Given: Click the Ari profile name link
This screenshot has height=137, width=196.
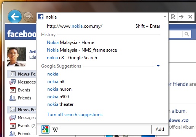Looking at the screenshot, I should [33, 52].
